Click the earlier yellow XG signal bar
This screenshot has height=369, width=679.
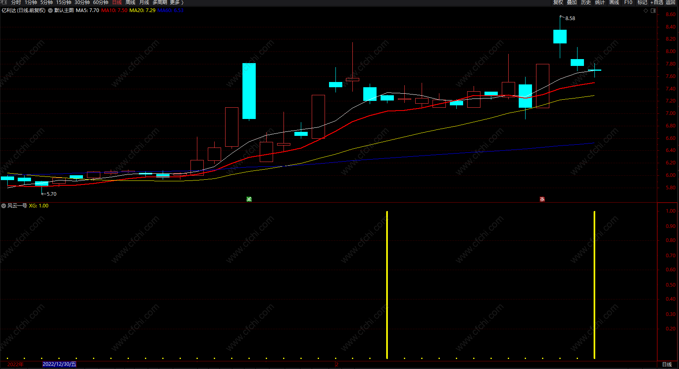tap(387, 285)
